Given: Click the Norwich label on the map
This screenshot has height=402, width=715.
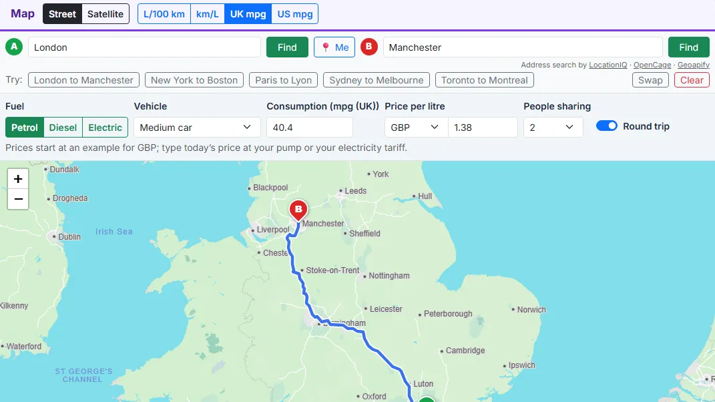Looking at the screenshot, I should (531, 309).
